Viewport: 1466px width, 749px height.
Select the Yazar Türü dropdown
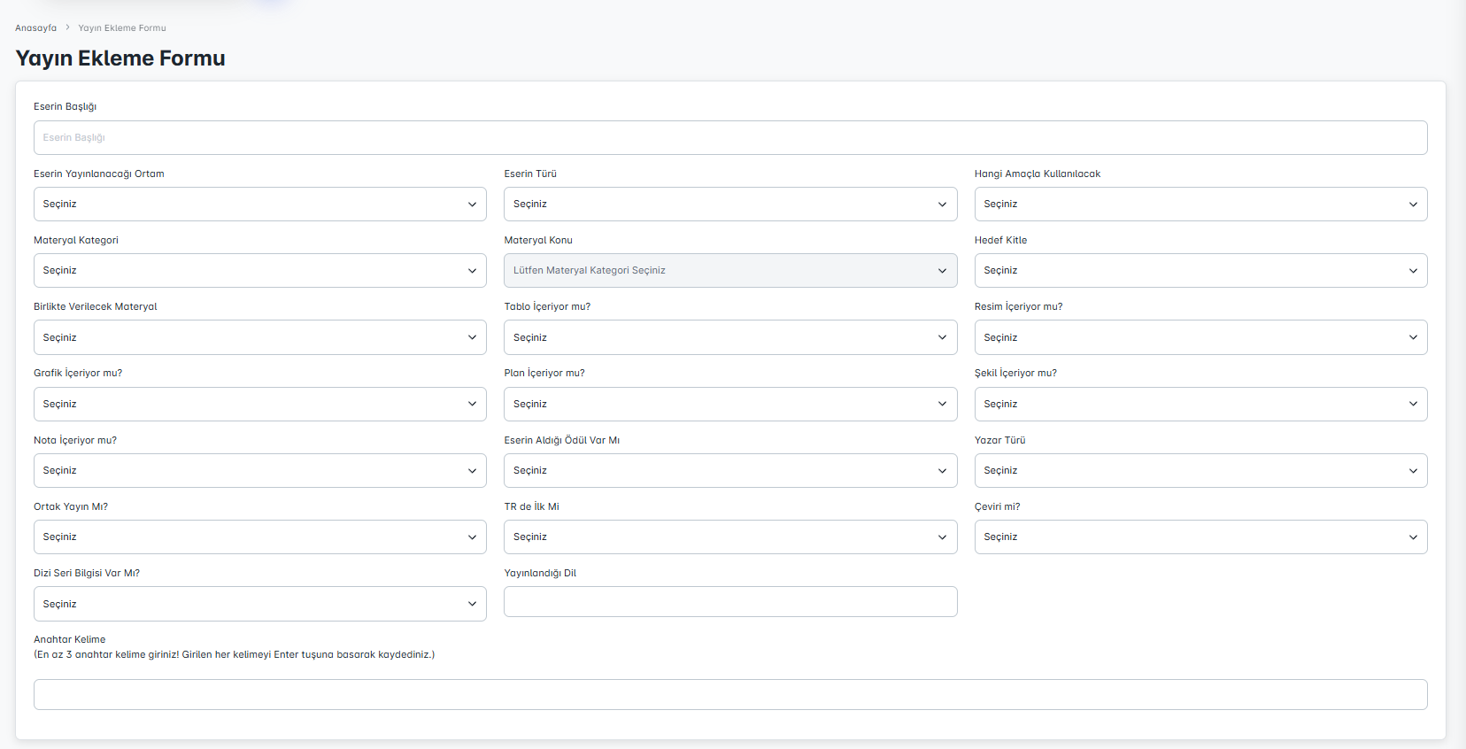[1200, 471]
